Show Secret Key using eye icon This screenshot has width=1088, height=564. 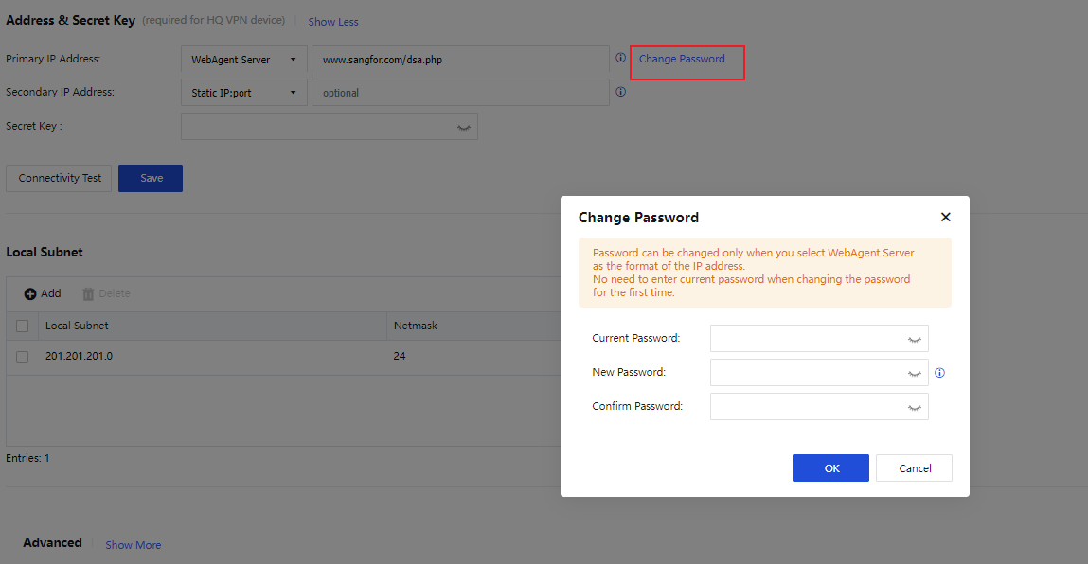point(464,127)
